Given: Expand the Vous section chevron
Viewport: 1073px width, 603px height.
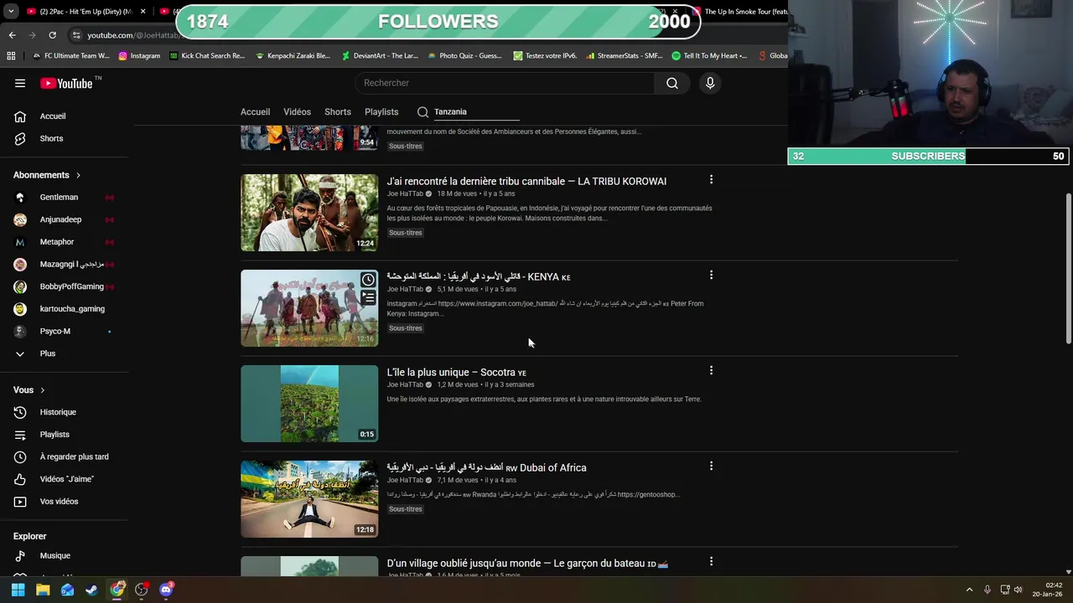Looking at the screenshot, I should 42,390.
